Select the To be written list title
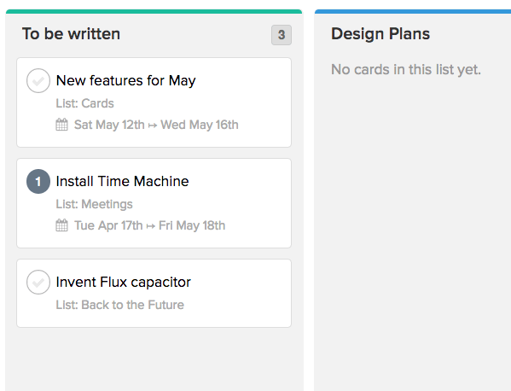 coord(71,34)
